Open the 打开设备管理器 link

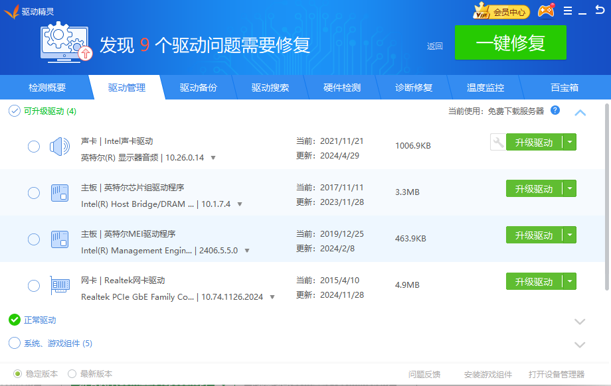pos(556,374)
